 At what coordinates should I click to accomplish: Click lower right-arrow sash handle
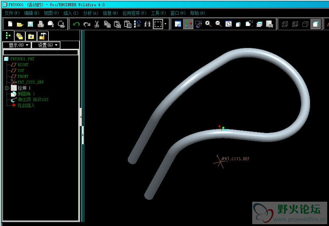[83, 135]
